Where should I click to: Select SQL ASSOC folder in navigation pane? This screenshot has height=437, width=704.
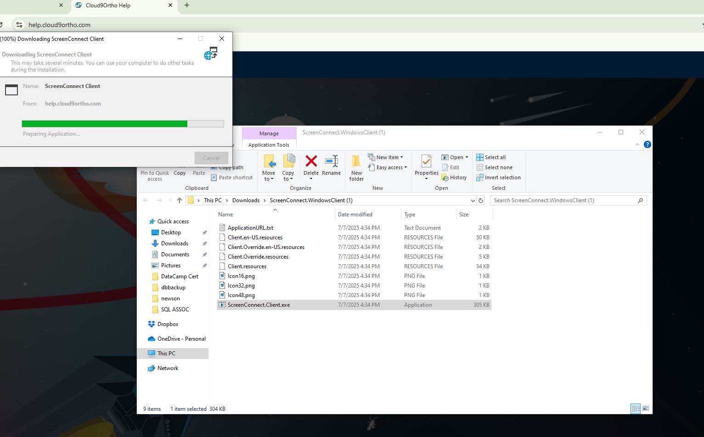[x=175, y=310]
